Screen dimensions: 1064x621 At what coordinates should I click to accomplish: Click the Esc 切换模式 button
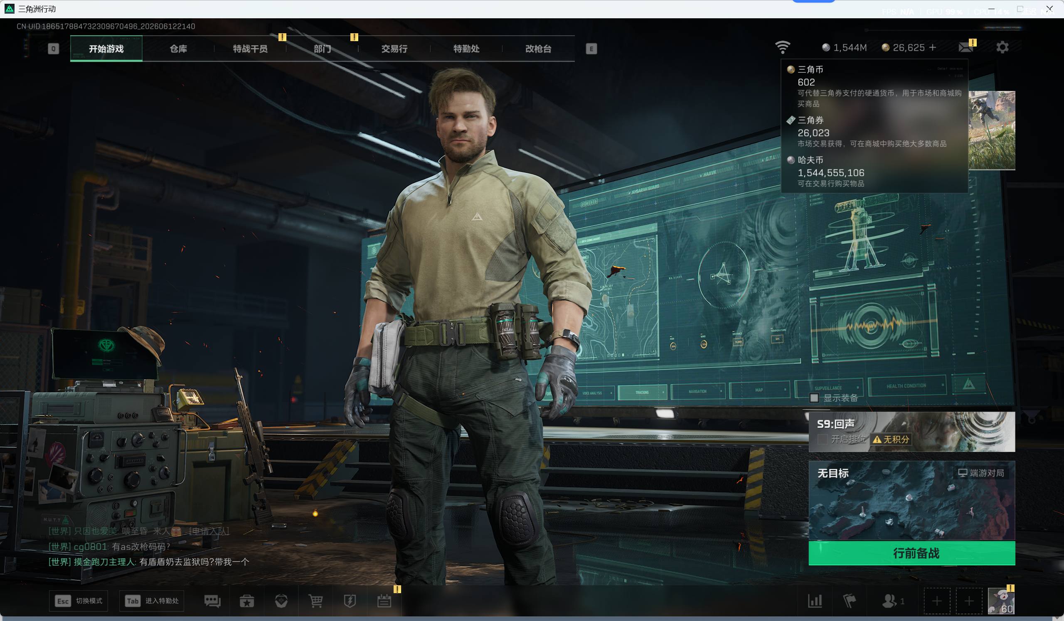click(79, 601)
